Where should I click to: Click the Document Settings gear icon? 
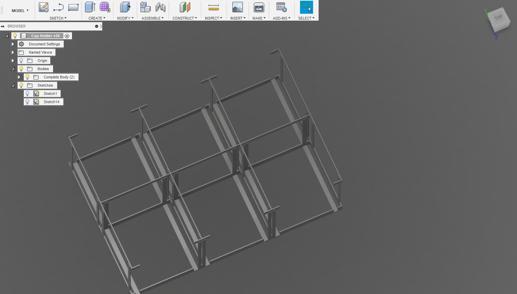tap(21, 44)
